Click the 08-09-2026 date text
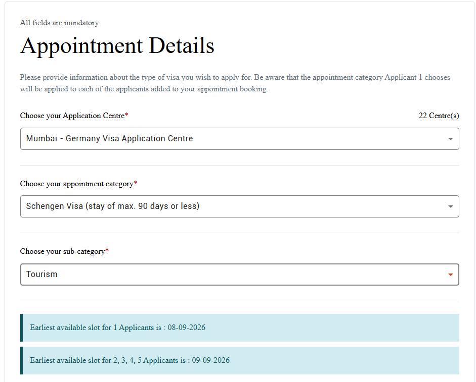This screenshot has width=476, height=382. (186, 328)
